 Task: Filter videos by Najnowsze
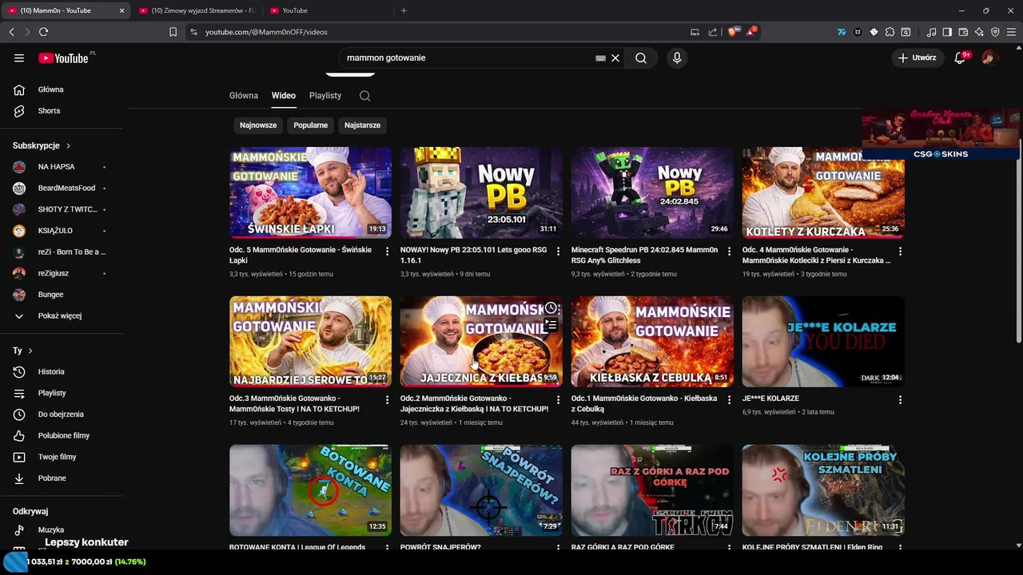pos(258,125)
